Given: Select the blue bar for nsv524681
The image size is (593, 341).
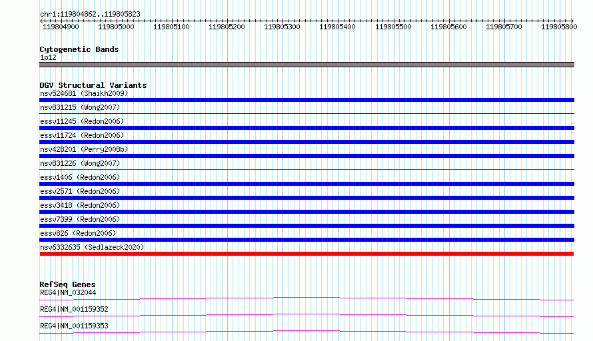Looking at the screenshot, I should [x=306, y=100].
